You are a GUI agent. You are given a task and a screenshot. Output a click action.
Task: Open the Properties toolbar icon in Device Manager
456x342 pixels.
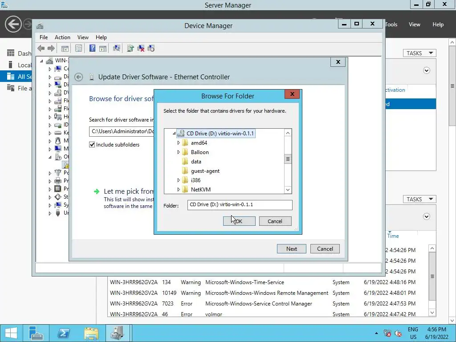pos(78,48)
